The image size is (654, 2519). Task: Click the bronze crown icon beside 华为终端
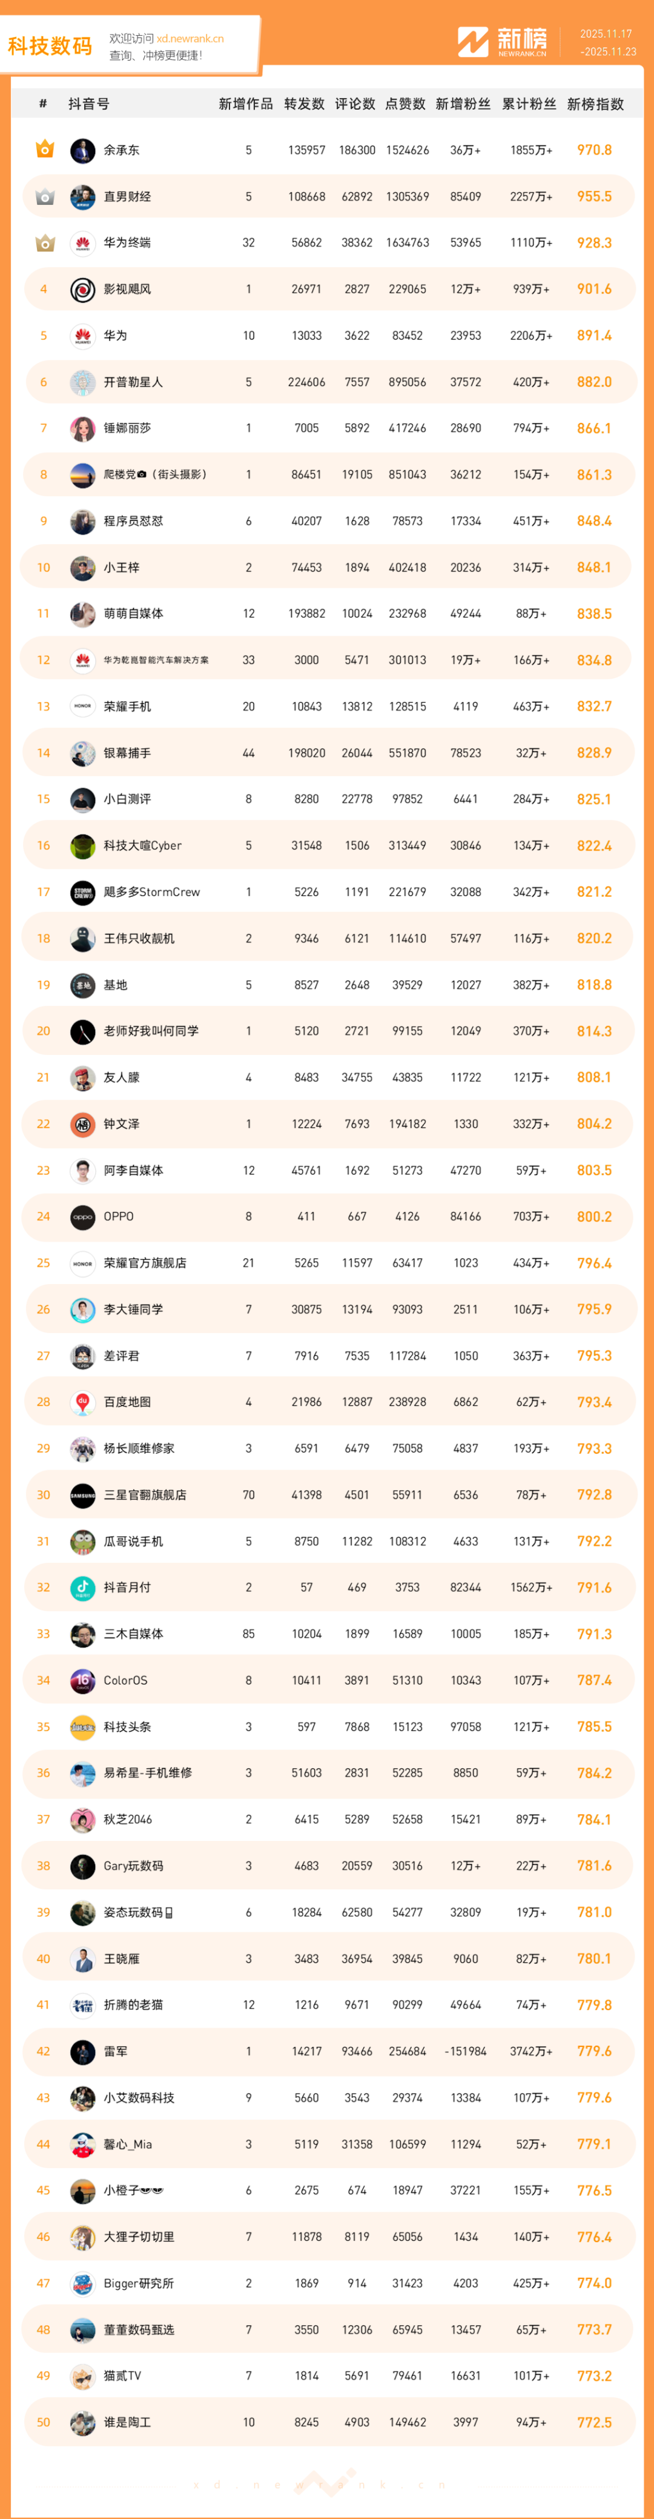[x=45, y=242]
